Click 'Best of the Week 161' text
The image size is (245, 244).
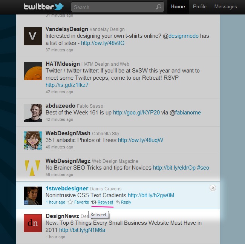tap(72, 113)
